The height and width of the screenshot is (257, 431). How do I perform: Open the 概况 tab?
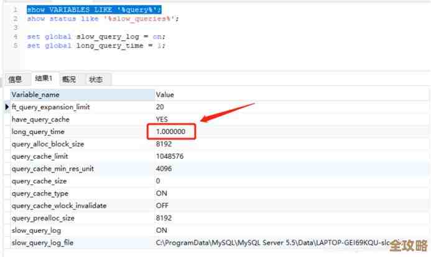pos(69,79)
